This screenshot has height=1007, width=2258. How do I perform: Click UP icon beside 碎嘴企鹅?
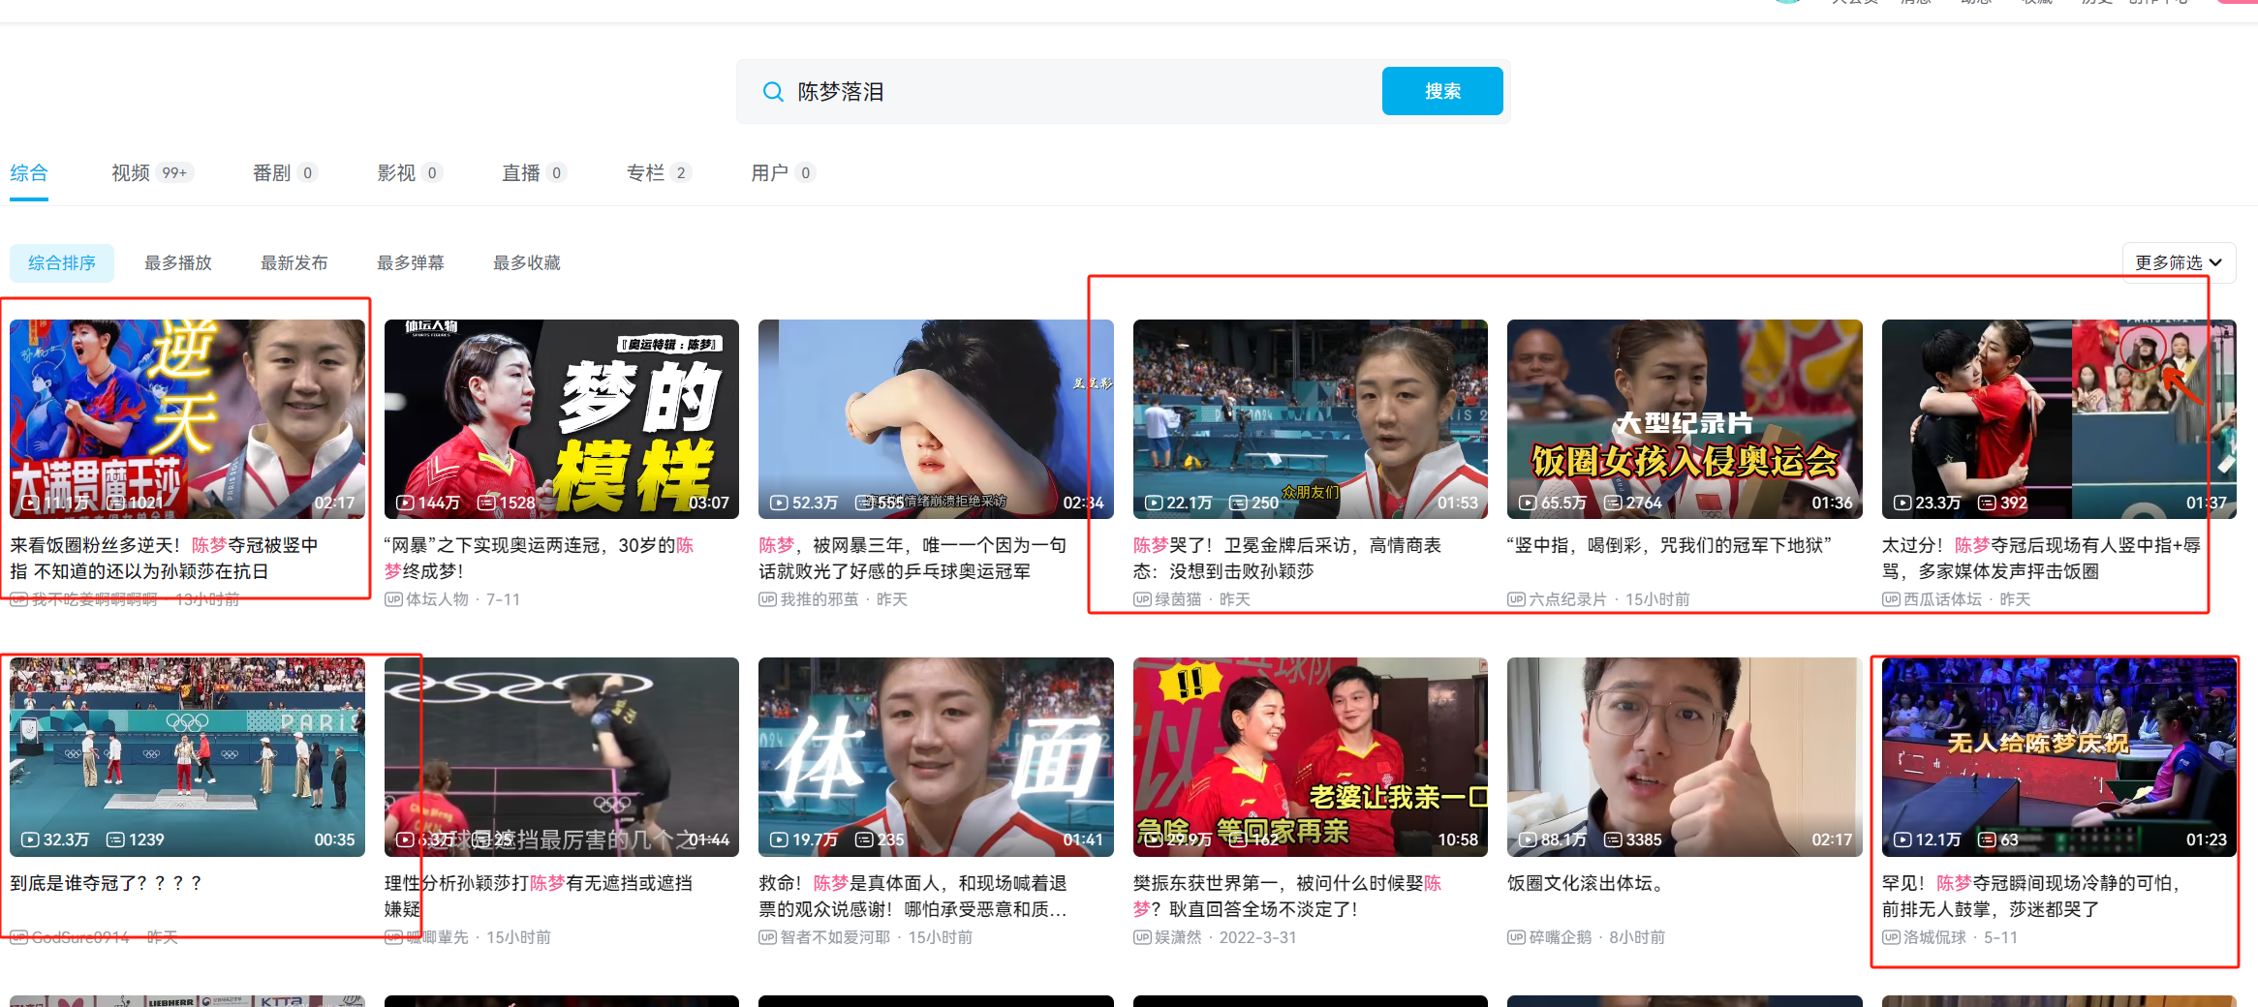click(1516, 937)
